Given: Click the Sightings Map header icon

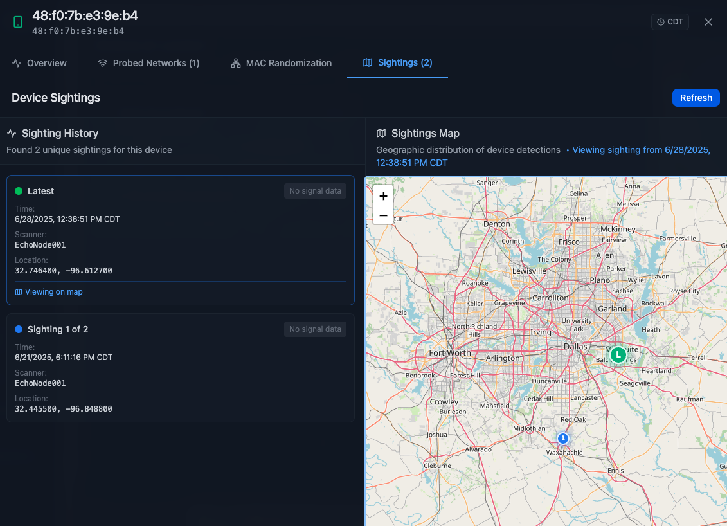Looking at the screenshot, I should tap(381, 133).
